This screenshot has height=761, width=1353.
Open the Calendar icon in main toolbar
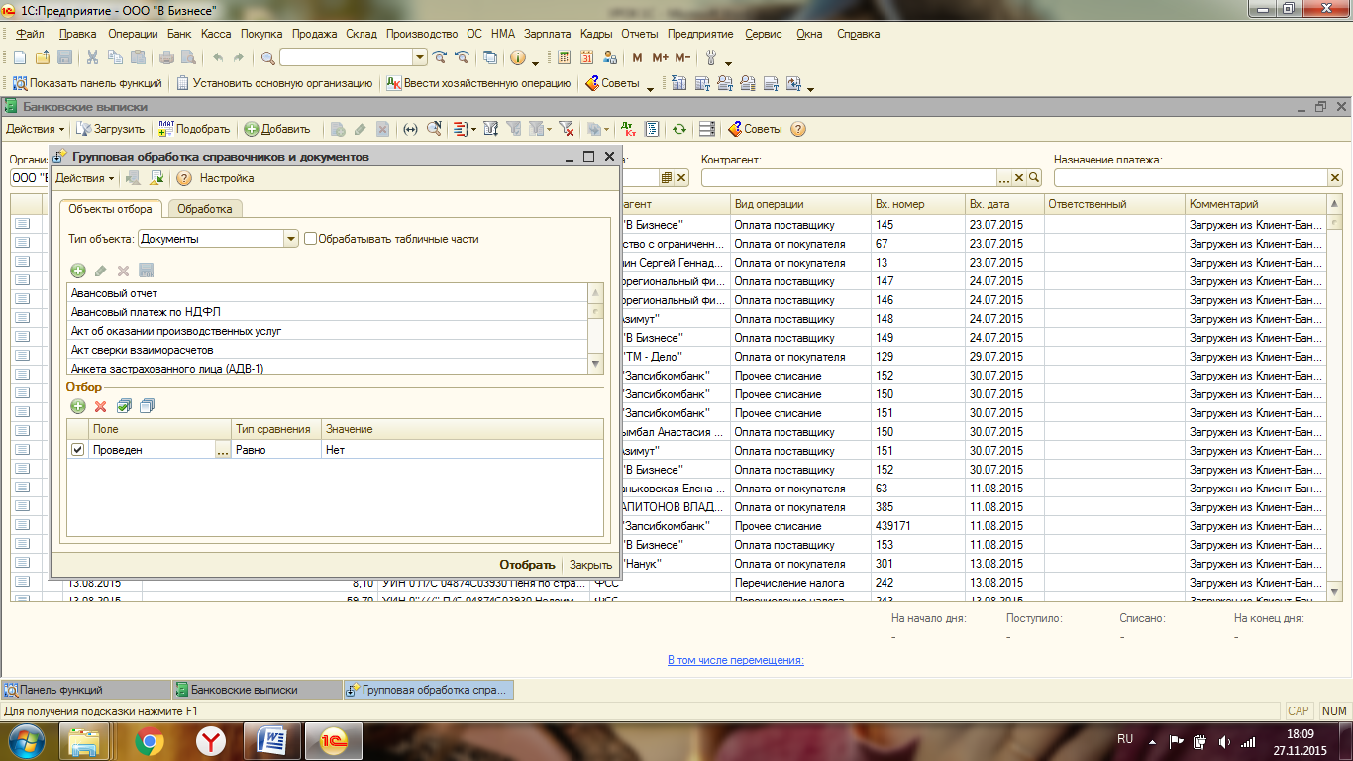587,57
